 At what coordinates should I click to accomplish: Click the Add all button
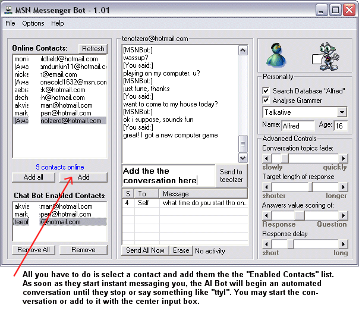(x=33, y=177)
